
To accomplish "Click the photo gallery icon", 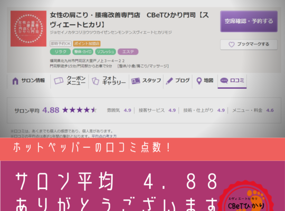I will (x=96, y=81).
